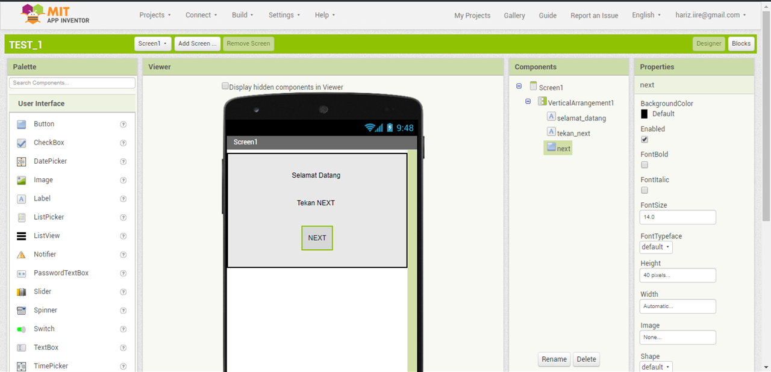The width and height of the screenshot is (771, 372).
Task: Click the Rename component button
Action: pyautogui.click(x=554, y=359)
